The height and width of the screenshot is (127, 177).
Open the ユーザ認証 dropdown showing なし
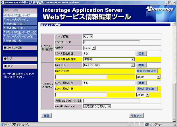tap(88, 36)
